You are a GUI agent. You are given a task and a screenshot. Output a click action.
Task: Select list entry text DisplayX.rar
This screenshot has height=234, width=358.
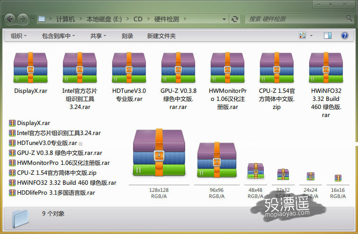tap(34, 123)
